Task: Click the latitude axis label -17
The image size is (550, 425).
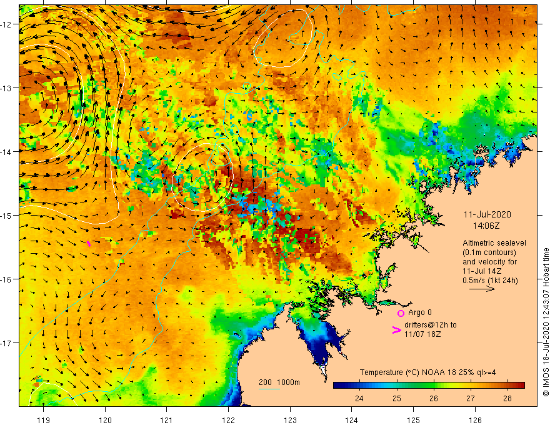Action: click(x=6, y=343)
